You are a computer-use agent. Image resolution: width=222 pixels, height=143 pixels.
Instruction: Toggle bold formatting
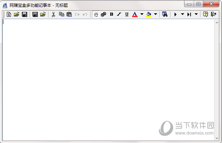112,14
